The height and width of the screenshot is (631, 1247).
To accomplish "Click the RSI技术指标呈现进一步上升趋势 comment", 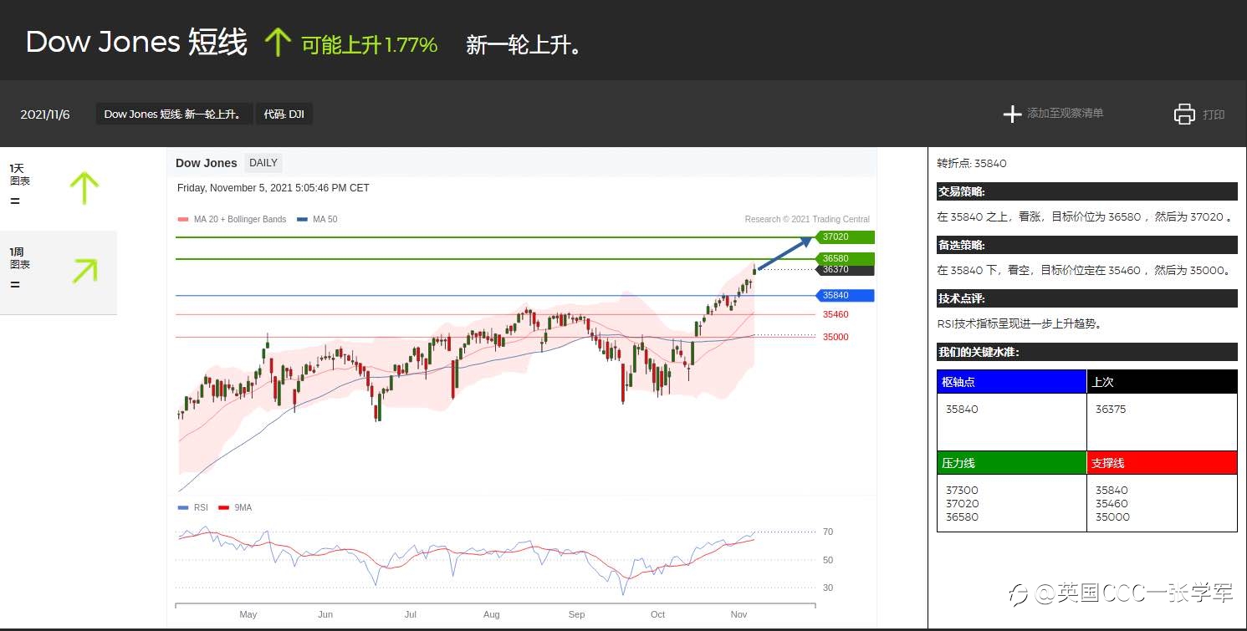I will (x=1020, y=324).
